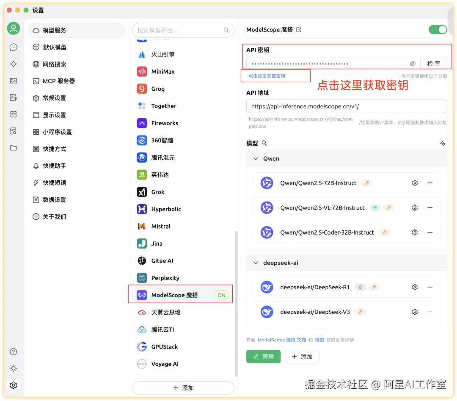
Task: Click the search magnifier in provider search box
Action: pyautogui.click(x=226, y=30)
